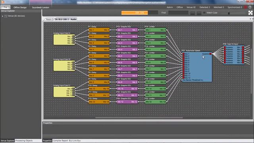Viewport: 254px width, 143px height.
Task: Select the Analog Input Card A block
Action: tap(64, 40)
